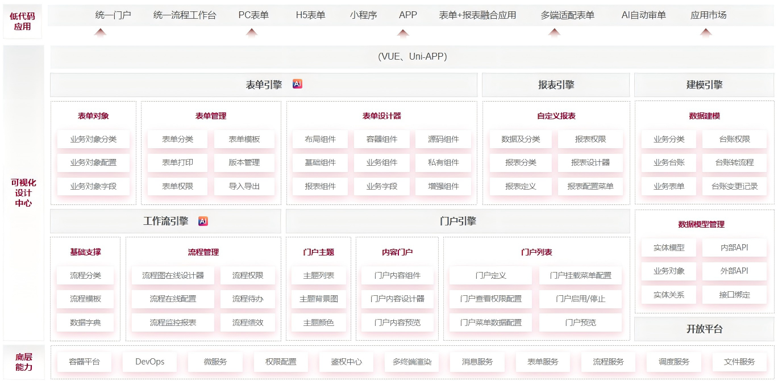Click the 报表引擎 header
The width and height of the screenshot is (778, 381).
point(556,85)
